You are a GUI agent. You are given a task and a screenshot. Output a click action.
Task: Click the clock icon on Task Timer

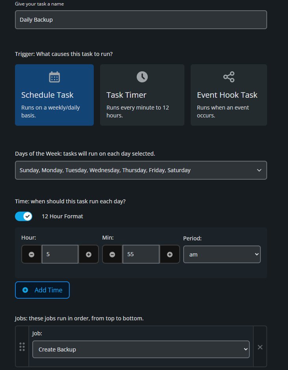click(142, 77)
